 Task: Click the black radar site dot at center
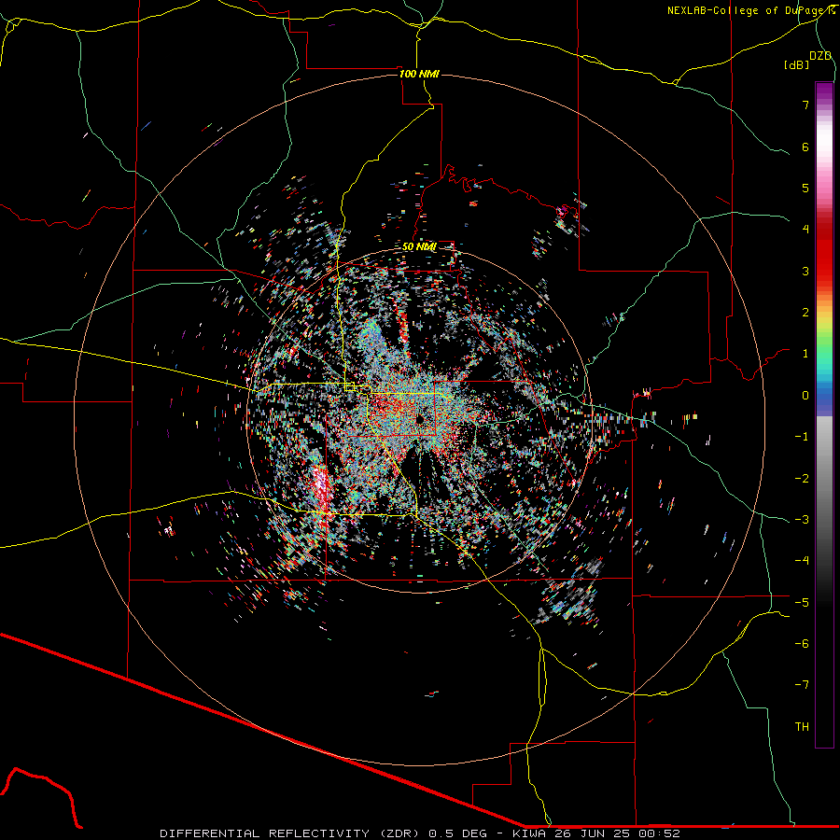(x=419, y=418)
